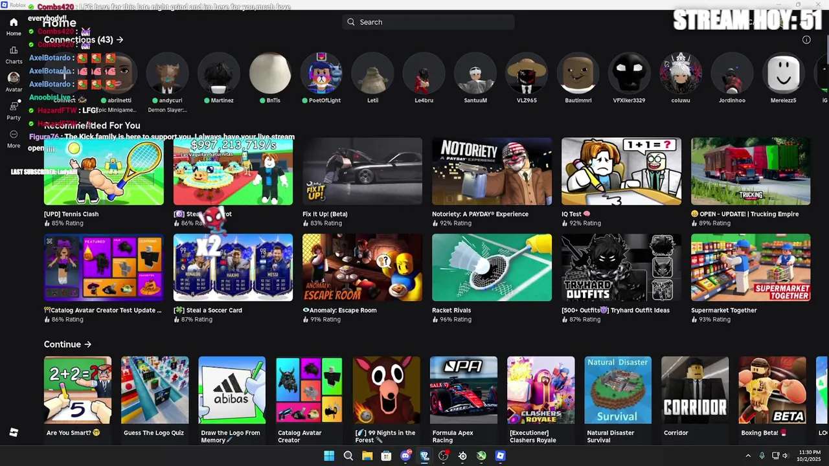
Task: Continue playing Are You Smart?
Action: [x=78, y=390]
